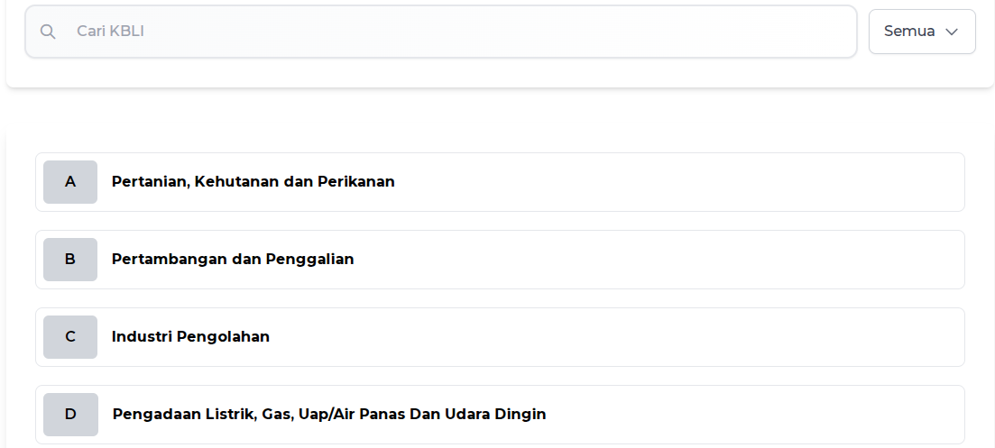Expand category row A for Pertanian
The height and width of the screenshot is (448, 995).
tap(677, 182)
